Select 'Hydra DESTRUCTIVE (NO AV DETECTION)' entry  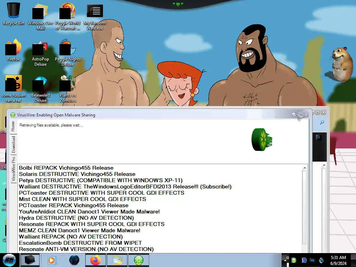[x=76, y=218]
